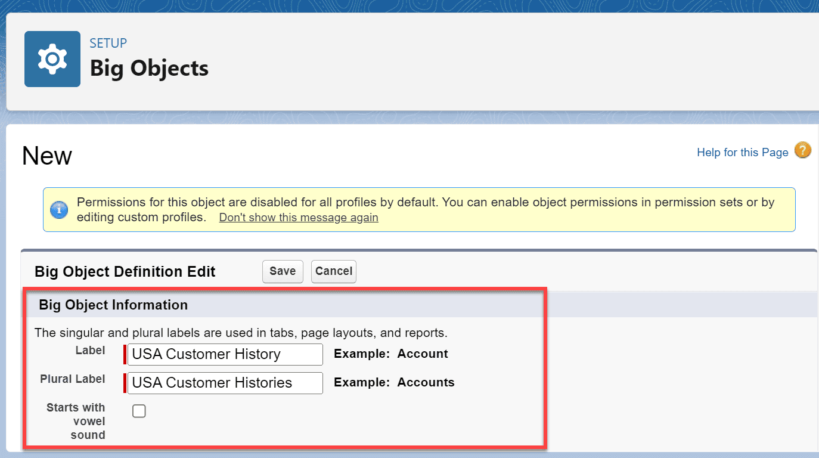
Task: Click the blue info icon in the banner
Action: [x=59, y=209]
